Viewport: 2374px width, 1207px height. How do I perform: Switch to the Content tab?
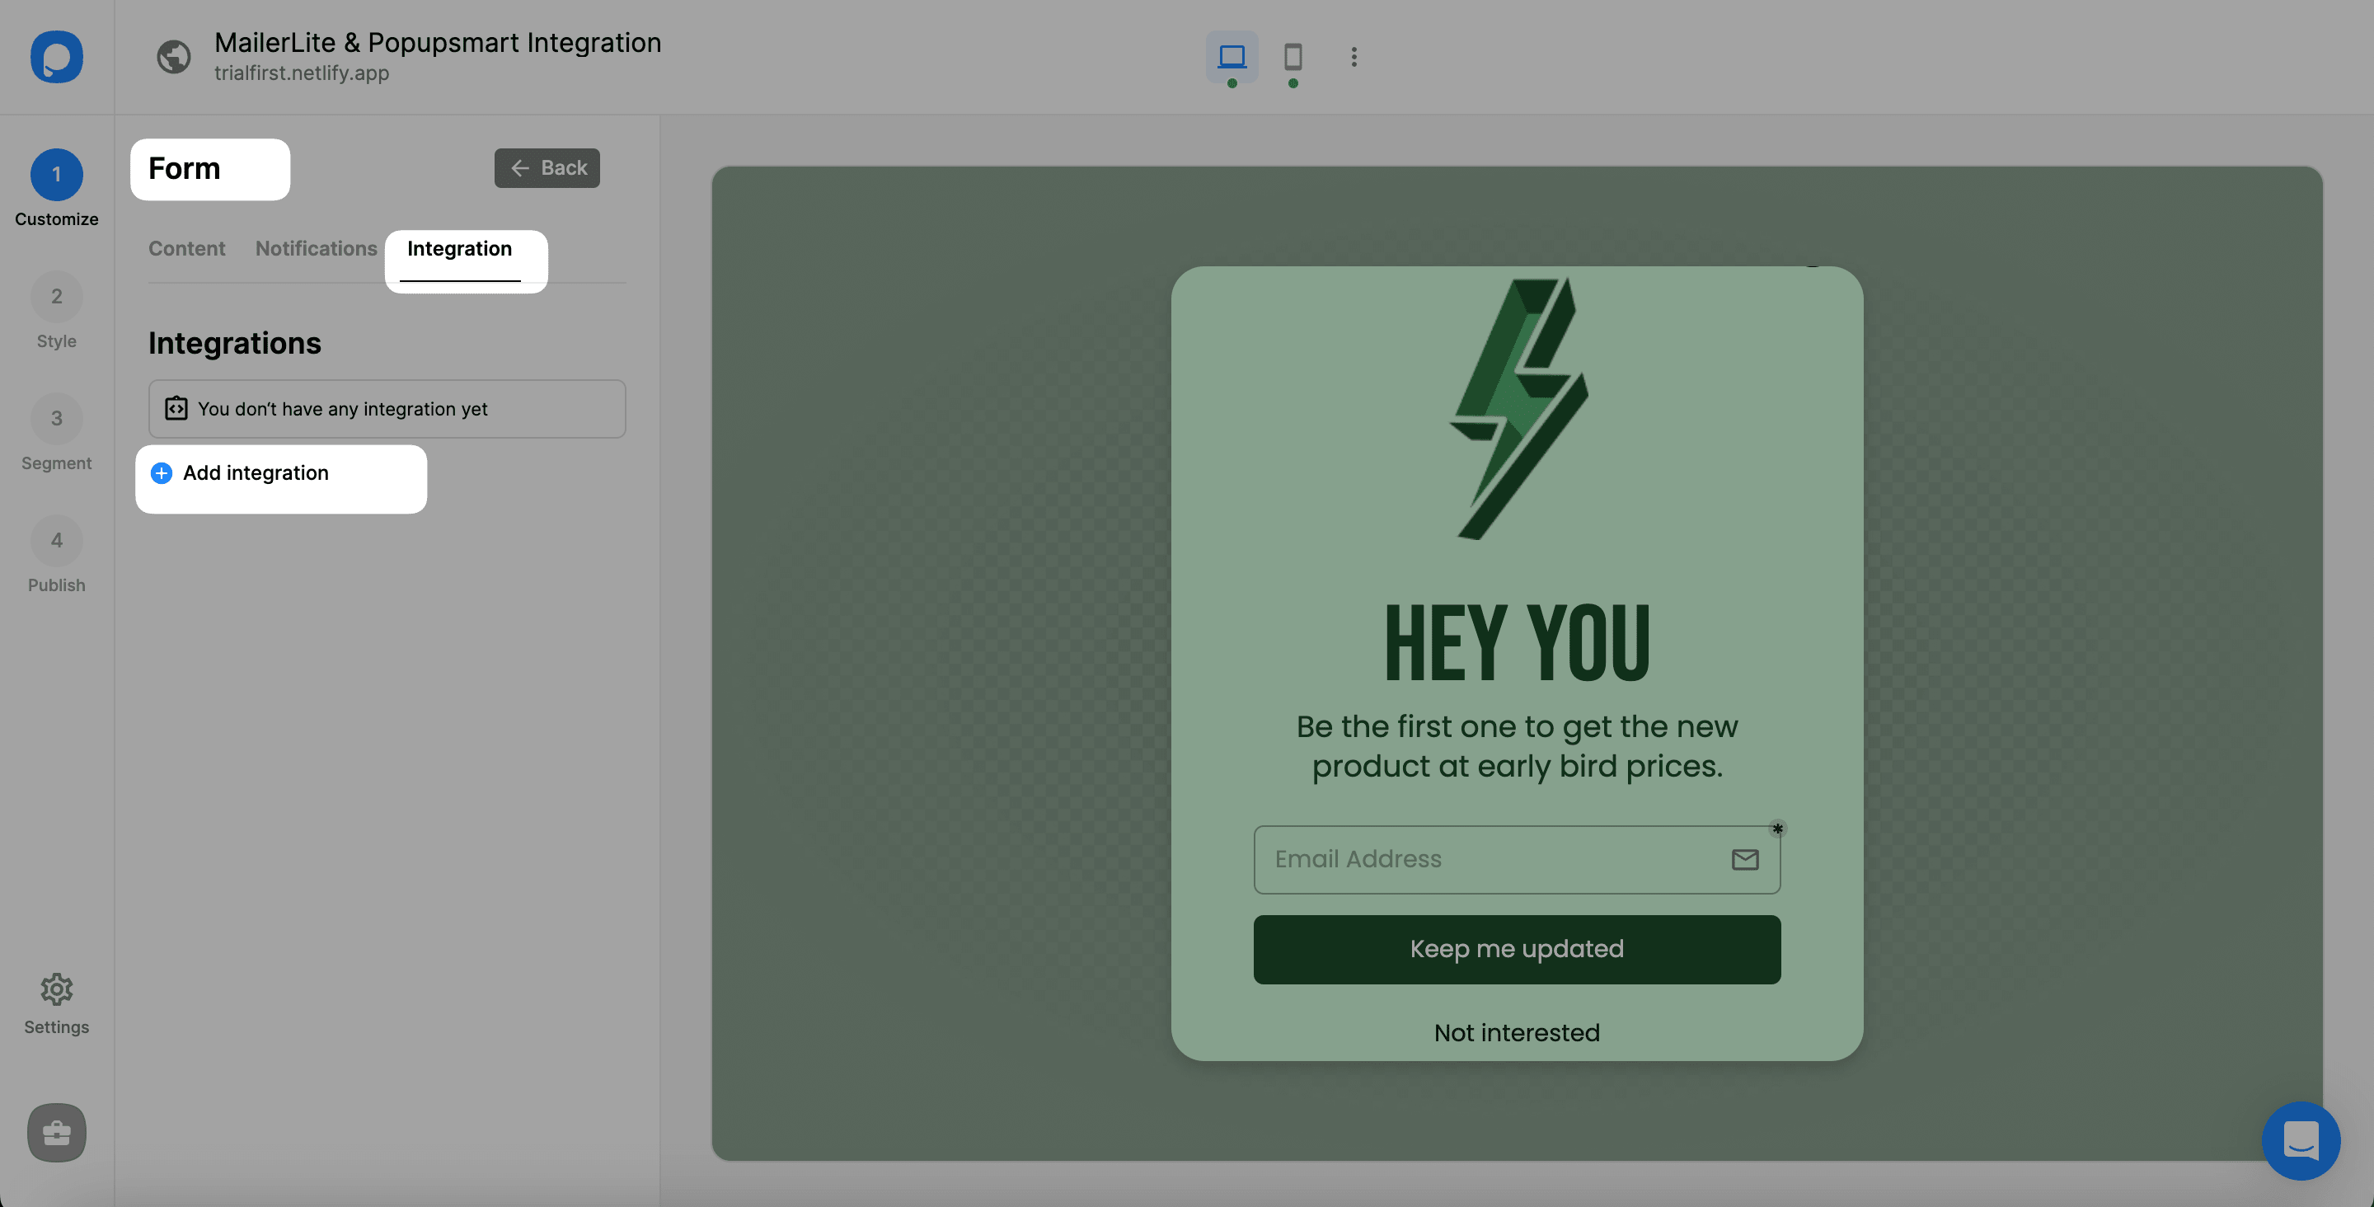click(x=186, y=248)
